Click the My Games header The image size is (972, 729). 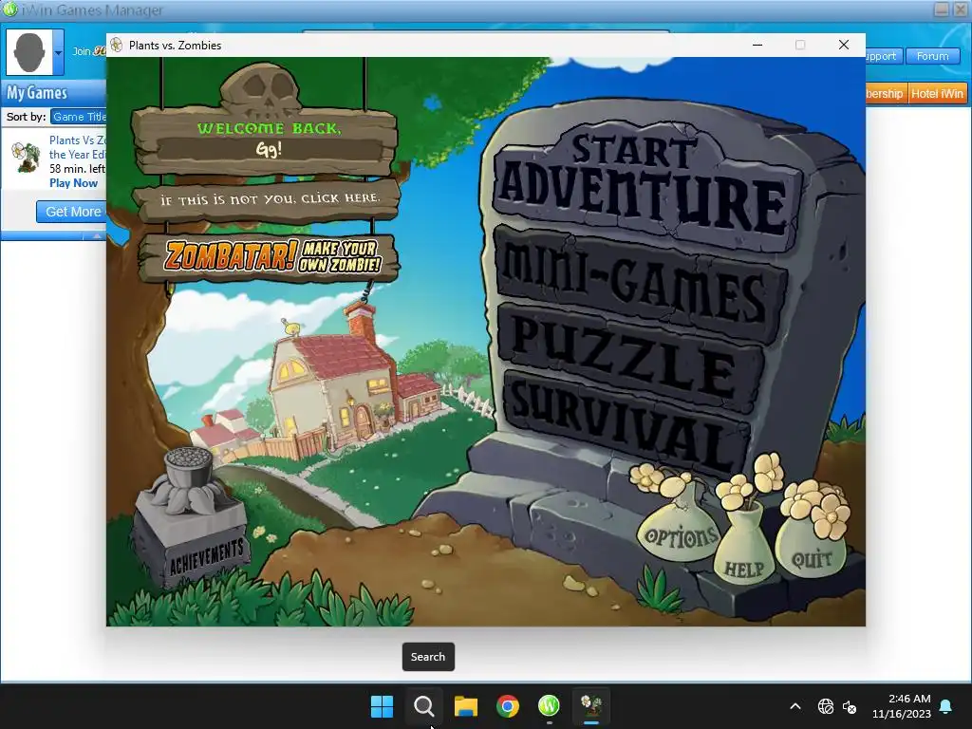coord(37,93)
